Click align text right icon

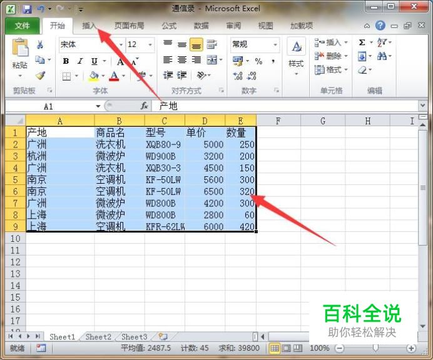[196, 59]
